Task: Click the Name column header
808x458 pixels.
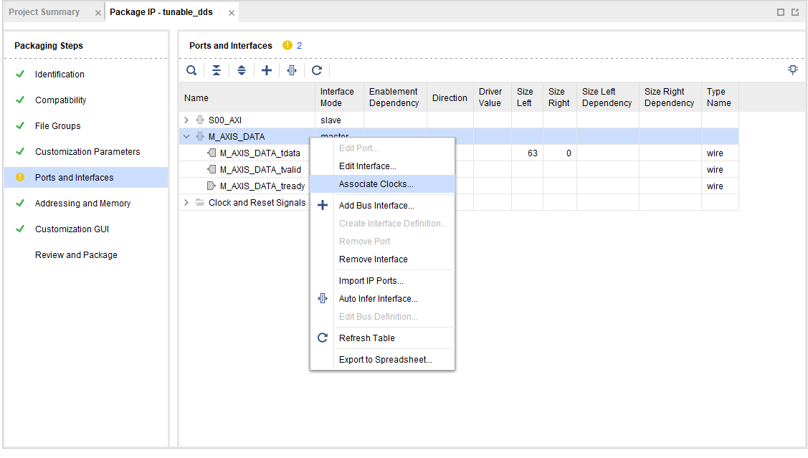Action: click(x=247, y=97)
